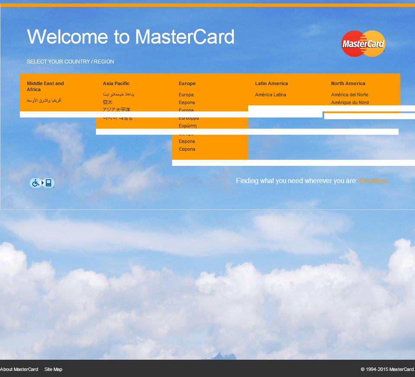Select the North America region heading
The image size is (415, 377).
click(348, 83)
